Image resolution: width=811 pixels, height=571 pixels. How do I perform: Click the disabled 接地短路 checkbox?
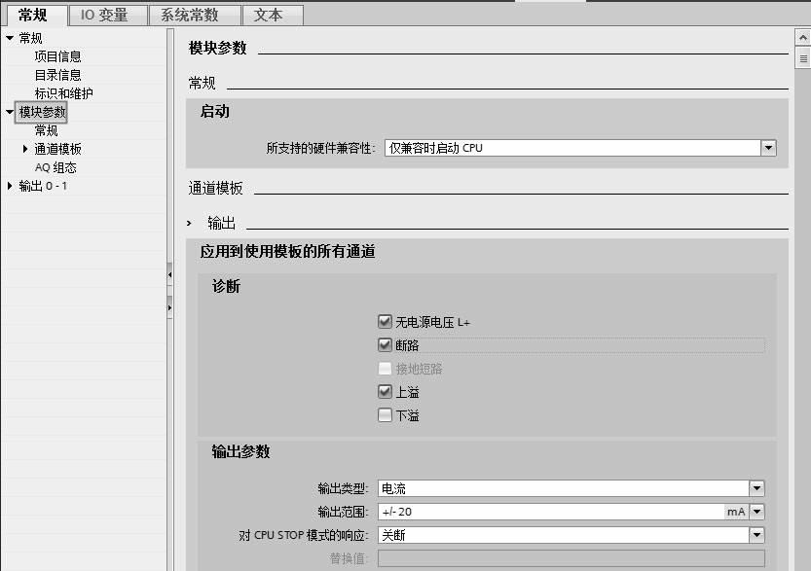click(x=385, y=369)
